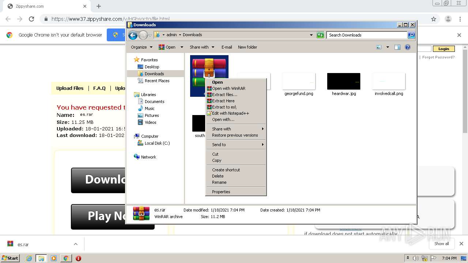Open view options dropdown arrow
Screen dimensions: 468x263
tap(388, 47)
